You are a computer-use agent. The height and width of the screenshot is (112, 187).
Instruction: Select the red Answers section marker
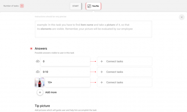[31, 49]
